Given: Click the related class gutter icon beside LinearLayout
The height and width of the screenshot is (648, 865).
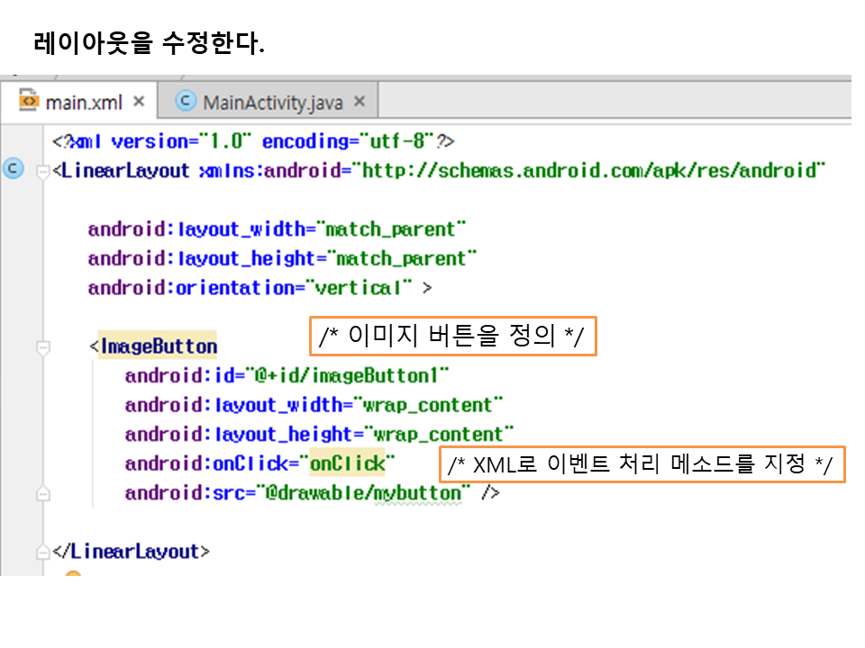Looking at the screenshot, I should click(14, 169).
